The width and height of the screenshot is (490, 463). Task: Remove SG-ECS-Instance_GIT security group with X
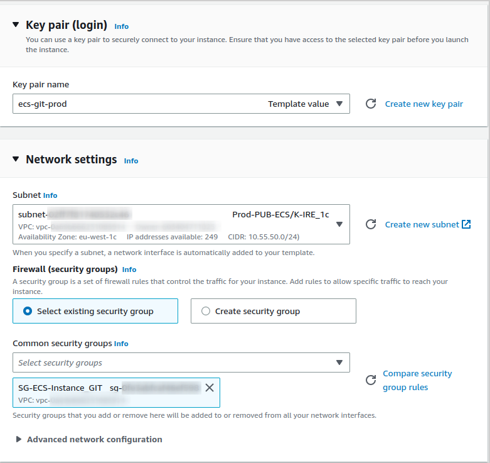click(x=210, y=388)
